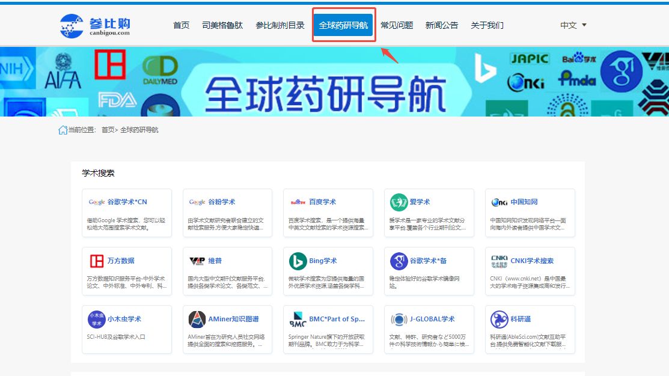This screenshot has height=376, width=669.
Task: Click the J-GLOBAL学术 icon
Action: click(x=399, y=319)
